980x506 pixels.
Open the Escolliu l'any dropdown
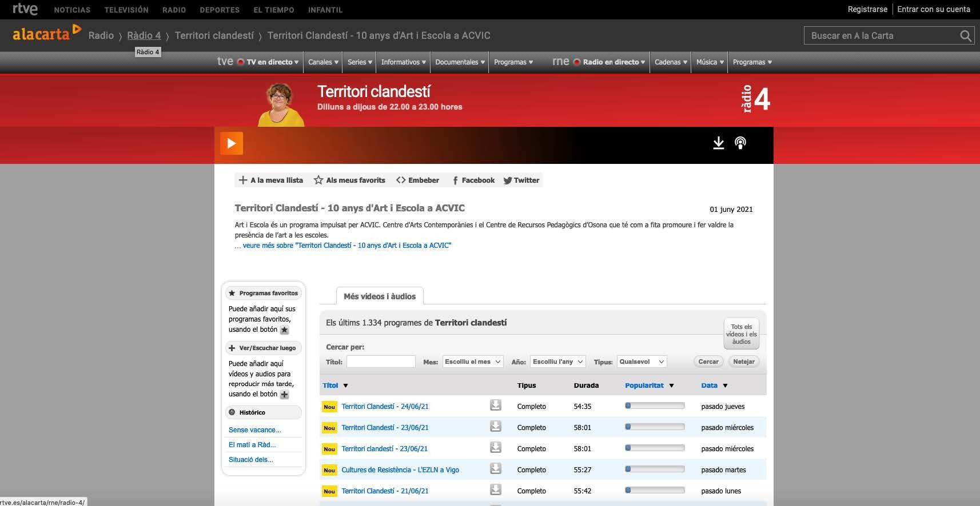[557, 362]
